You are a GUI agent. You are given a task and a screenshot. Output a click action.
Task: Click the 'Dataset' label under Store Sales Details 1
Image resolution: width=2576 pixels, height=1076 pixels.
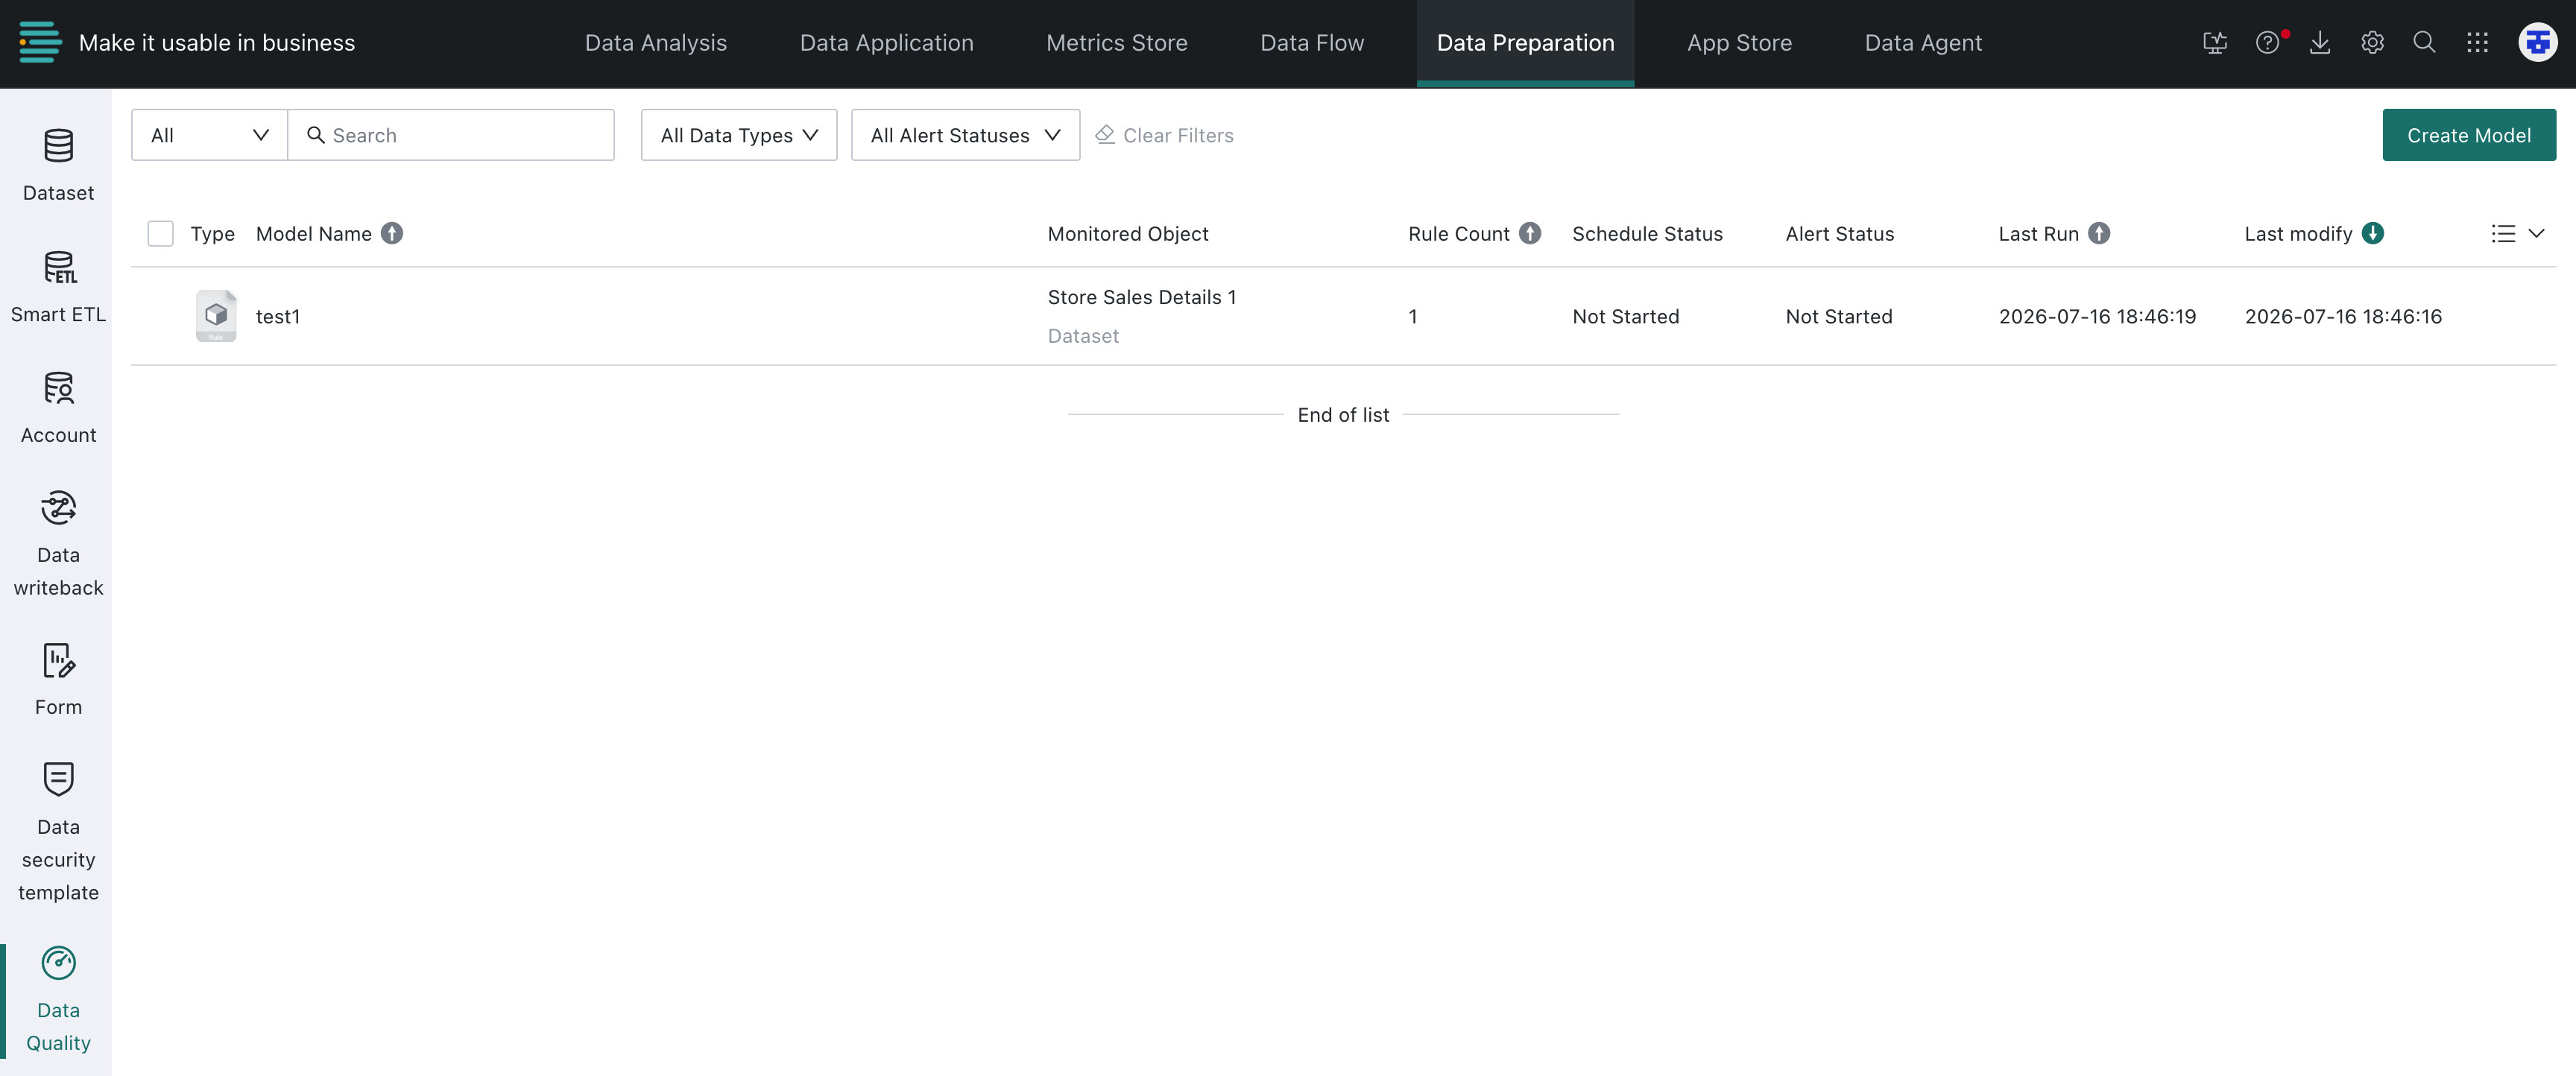pos(1083,336)
